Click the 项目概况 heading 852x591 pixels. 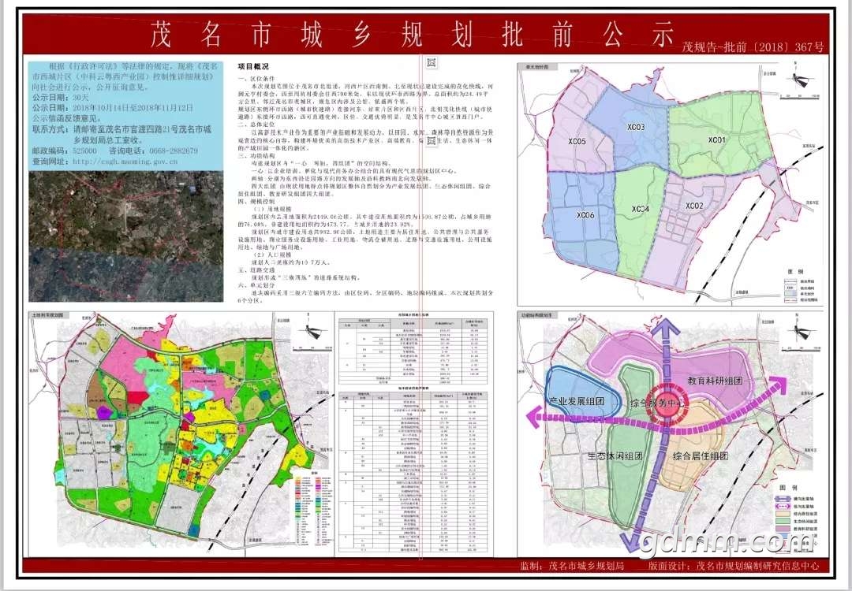tap(252, 67)
